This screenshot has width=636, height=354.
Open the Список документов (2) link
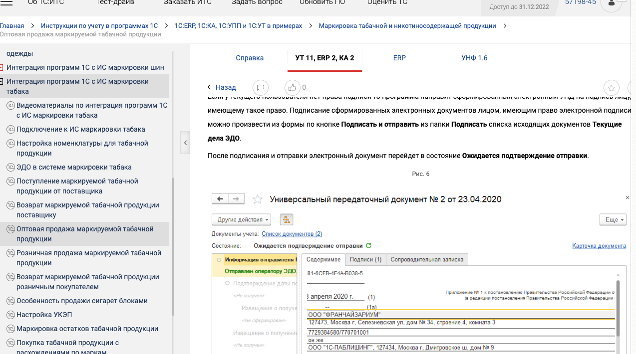(x=292, y=234)
